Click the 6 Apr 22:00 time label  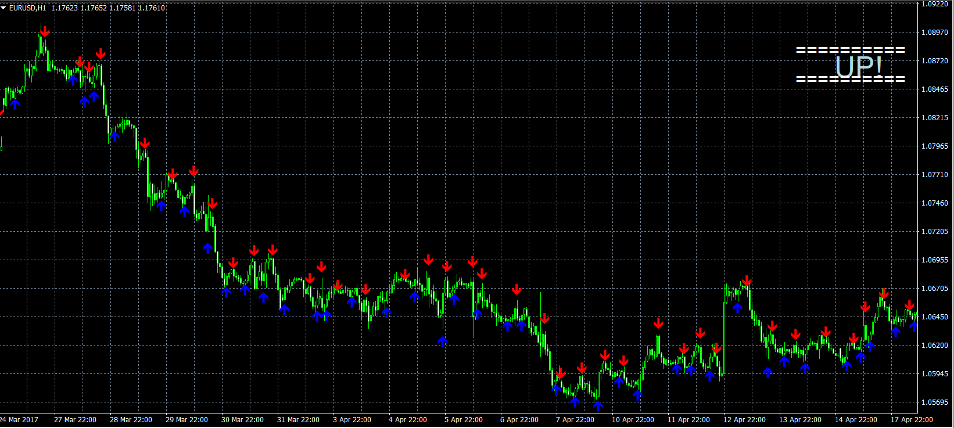519,420
